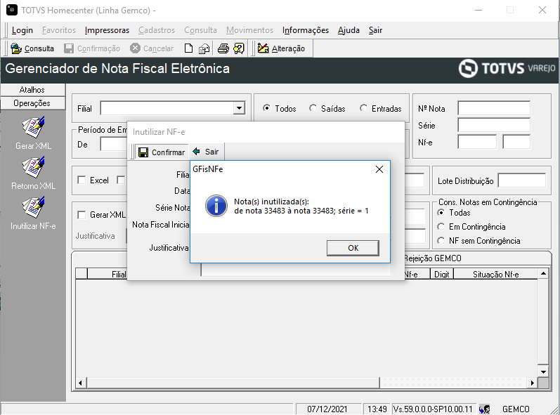Click the second Nf-e input field
This screenshot has width=560, height=415.
point(516,142)
